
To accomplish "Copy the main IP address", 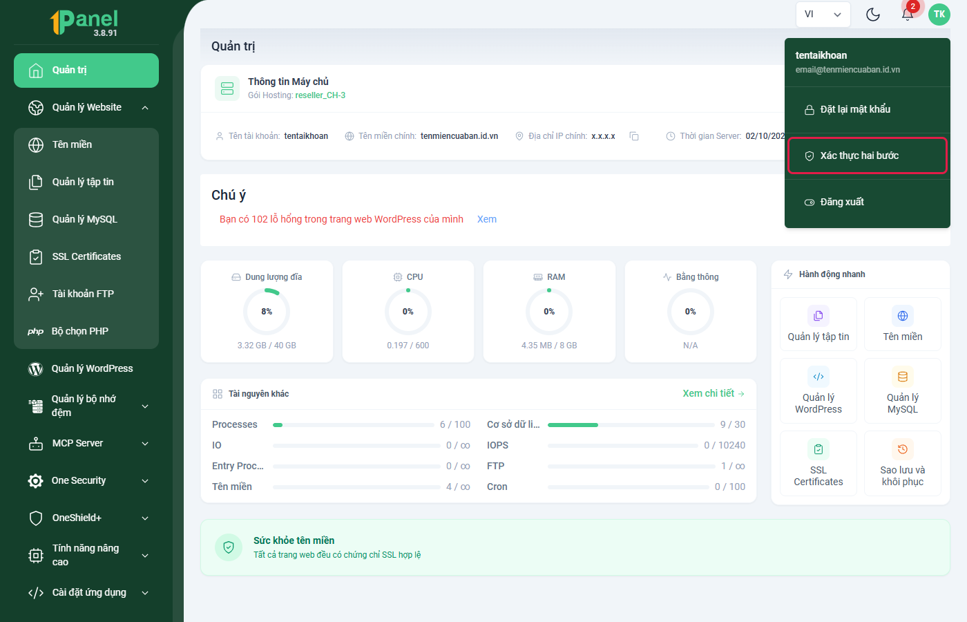I will click(634, 136).
